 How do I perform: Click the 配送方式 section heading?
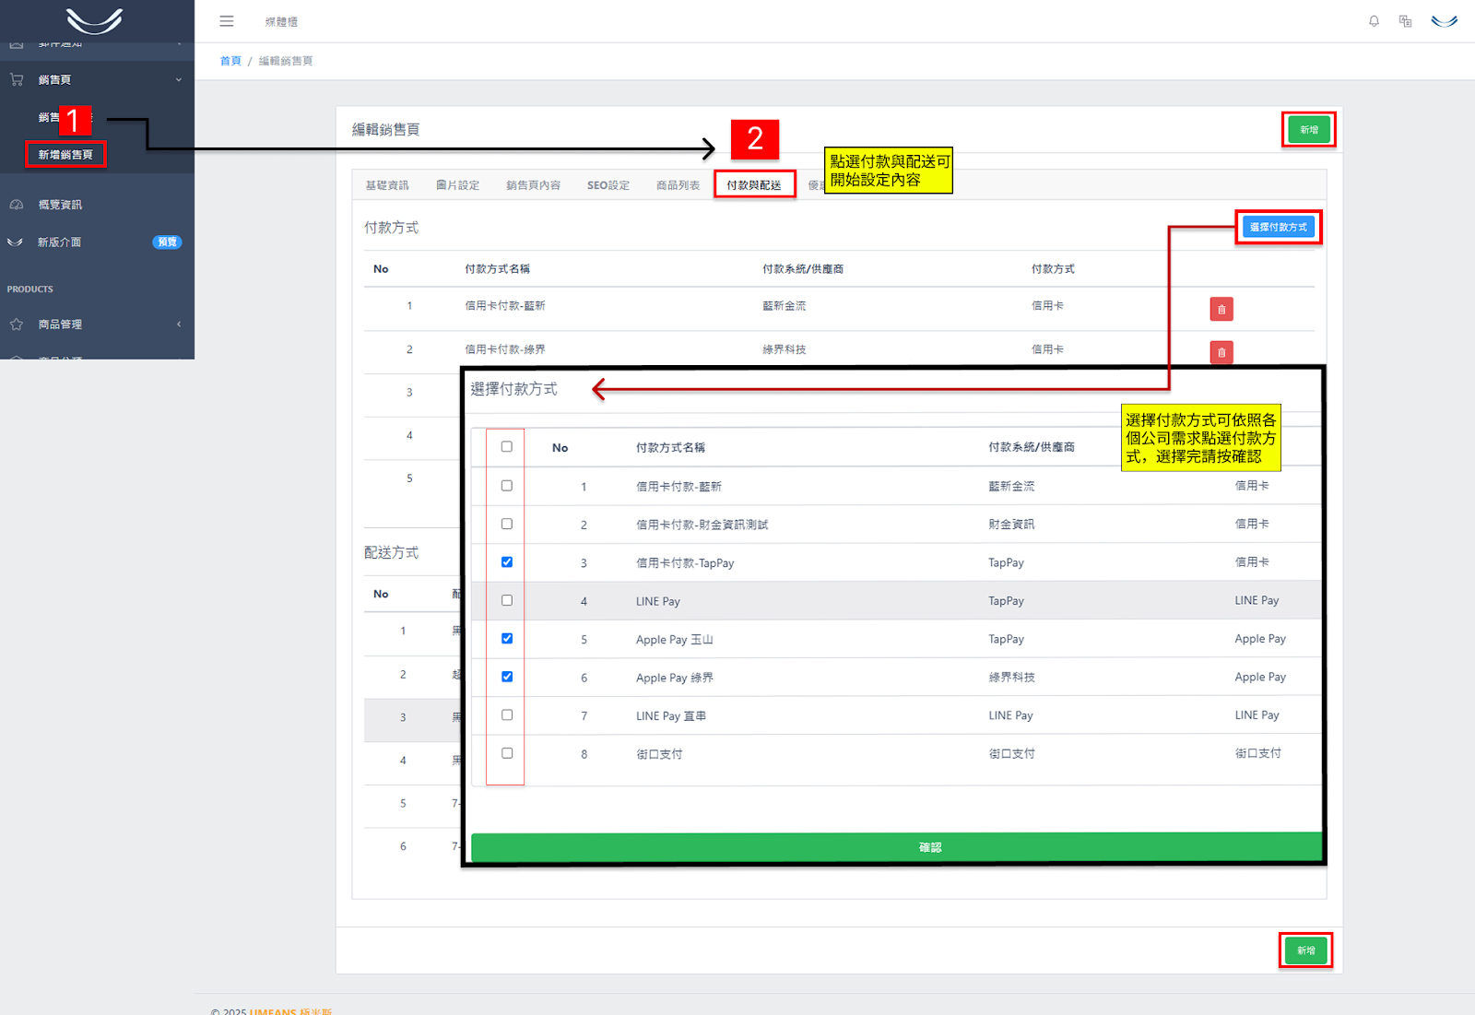pyautogui.click(x=391, y=552)
